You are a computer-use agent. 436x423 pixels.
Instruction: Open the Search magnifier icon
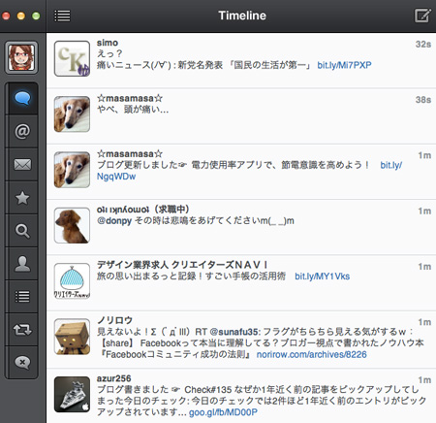point(22,231)
